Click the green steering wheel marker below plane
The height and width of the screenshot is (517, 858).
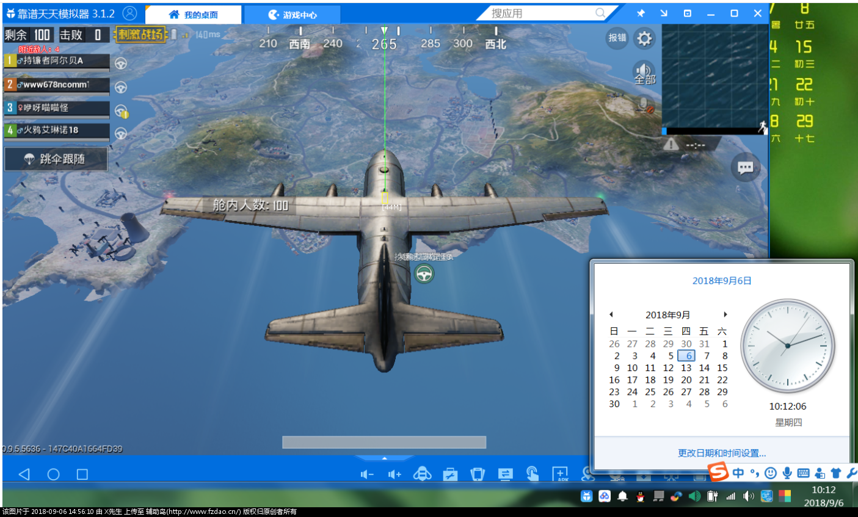424,273
